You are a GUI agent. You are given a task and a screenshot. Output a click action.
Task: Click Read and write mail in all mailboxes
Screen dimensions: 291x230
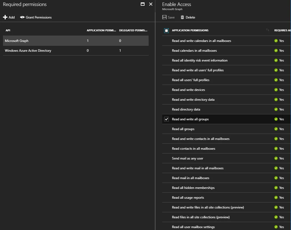(x=198, y=168)
